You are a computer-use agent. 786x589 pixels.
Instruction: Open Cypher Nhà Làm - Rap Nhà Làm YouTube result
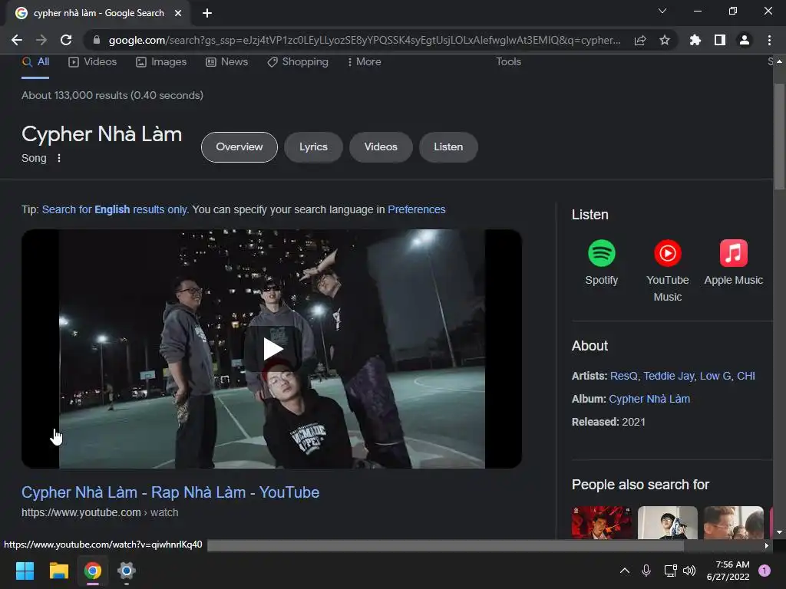(170, 492)
